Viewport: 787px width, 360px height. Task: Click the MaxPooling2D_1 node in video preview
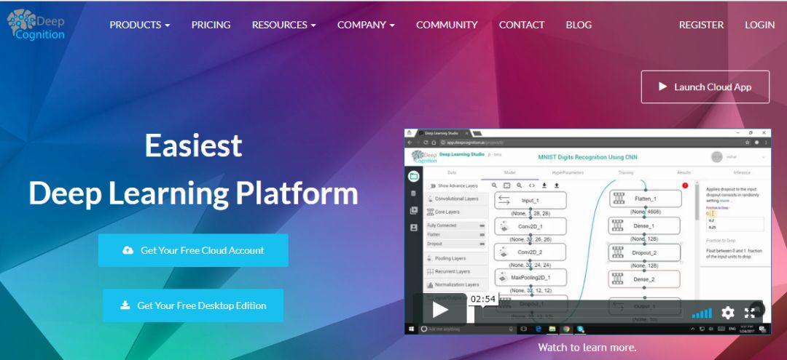pos(530,277)
